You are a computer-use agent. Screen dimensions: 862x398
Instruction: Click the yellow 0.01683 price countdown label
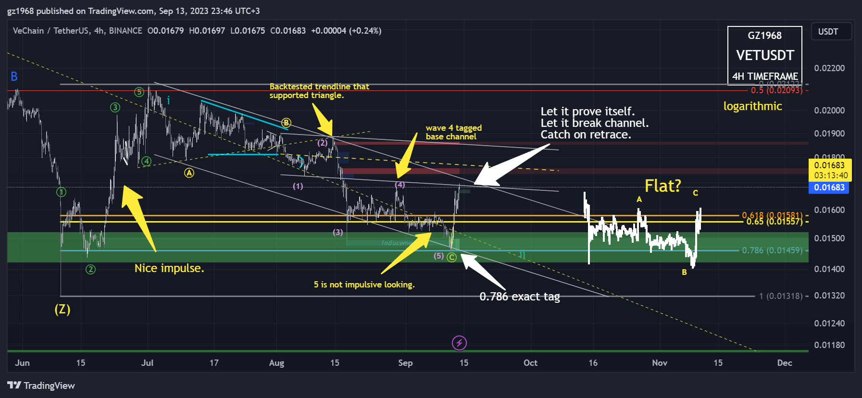pos(830,170)
